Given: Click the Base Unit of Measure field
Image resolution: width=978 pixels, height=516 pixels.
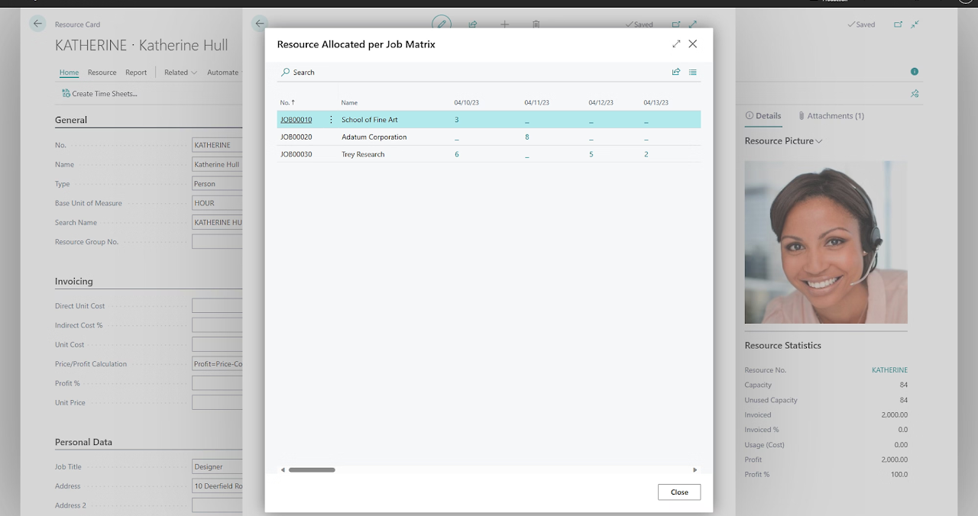Looking at the screenshot, I should click(x=217, y=203).
